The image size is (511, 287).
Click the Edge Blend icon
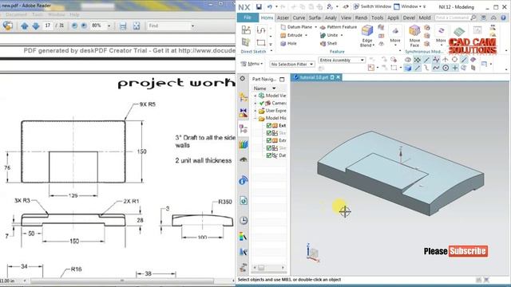(x=367, y=31)
